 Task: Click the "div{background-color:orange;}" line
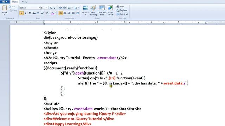pos(71,38)
